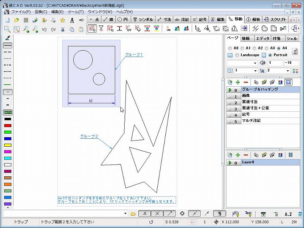Select page row マルチ注記

click(x=263, y=120)
